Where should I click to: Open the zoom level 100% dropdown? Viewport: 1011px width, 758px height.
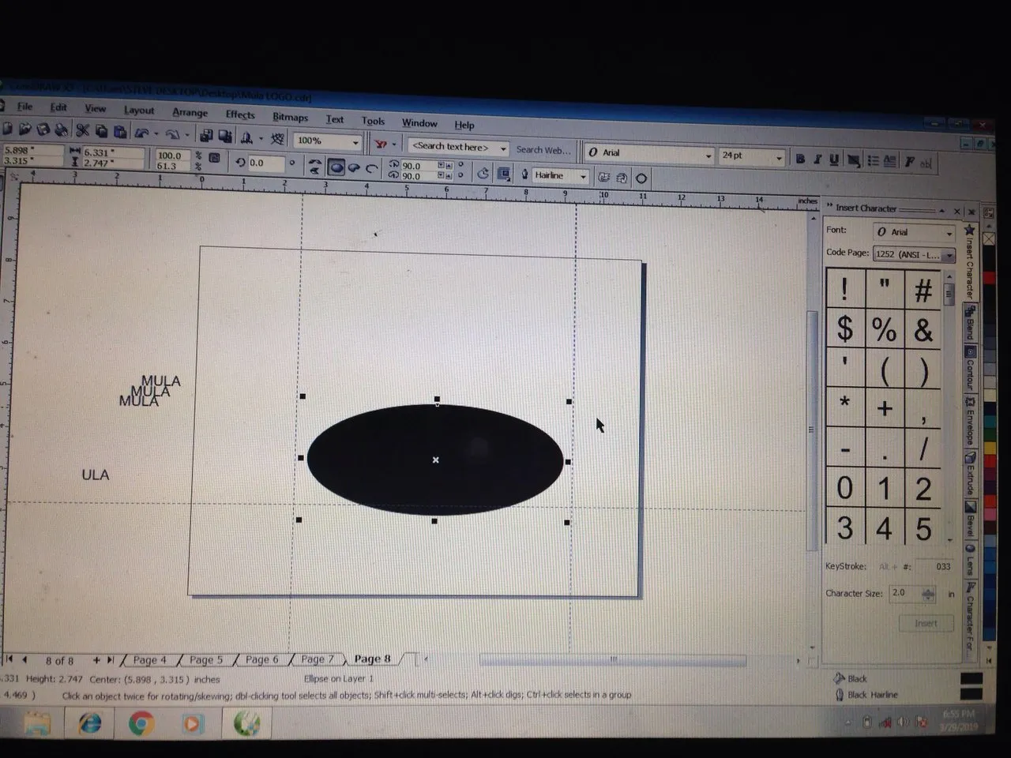(x=355, y=143)
